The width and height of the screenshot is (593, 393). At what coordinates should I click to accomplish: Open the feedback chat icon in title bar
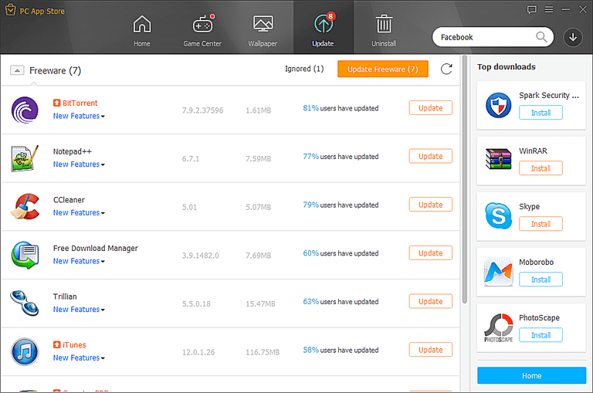coord(531,10)
